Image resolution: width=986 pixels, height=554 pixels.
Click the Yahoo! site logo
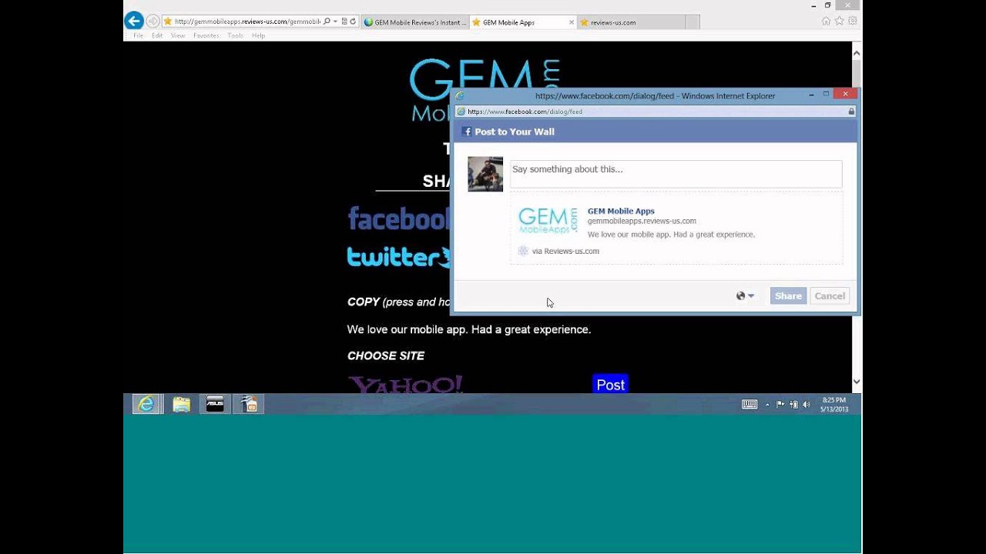point(405,385)
